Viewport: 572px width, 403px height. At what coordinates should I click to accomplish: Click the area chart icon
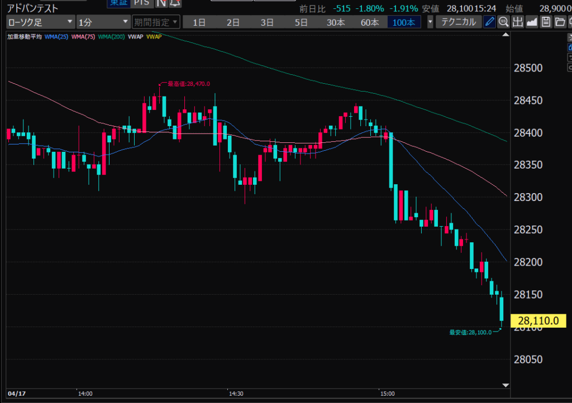531,22
